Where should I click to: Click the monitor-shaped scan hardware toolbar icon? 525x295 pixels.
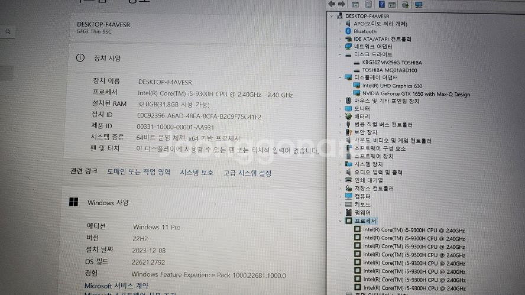click(x=418, y=5)
